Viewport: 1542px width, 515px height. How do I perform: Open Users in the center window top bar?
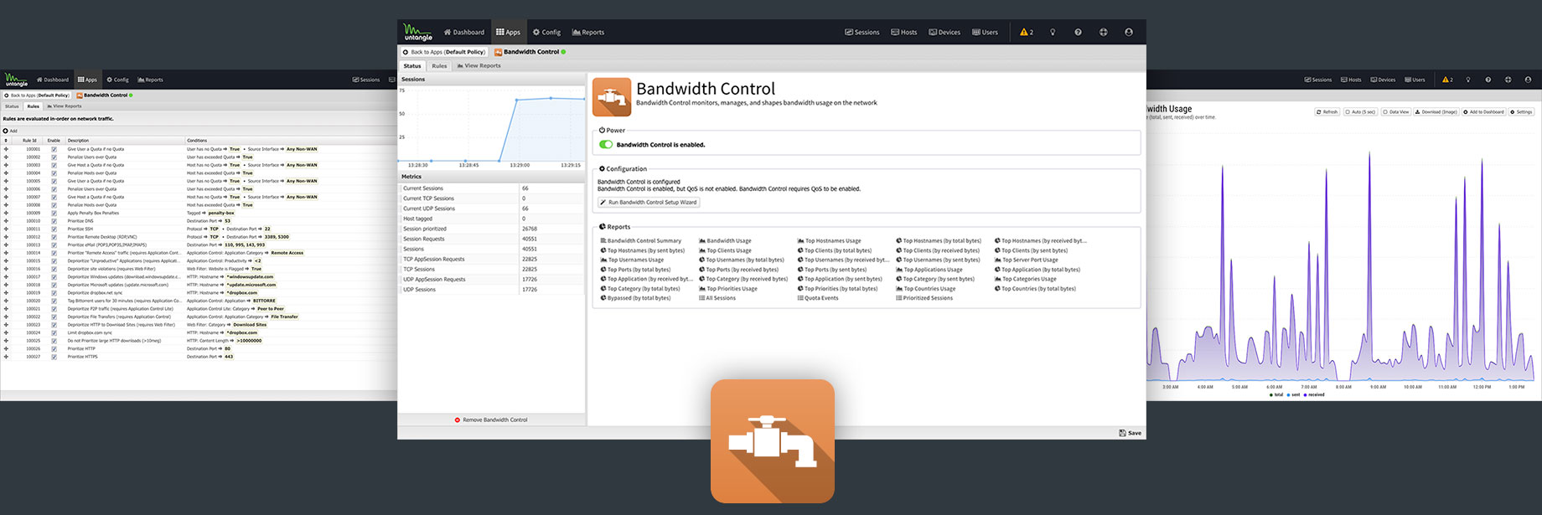(x=985, y=32)
